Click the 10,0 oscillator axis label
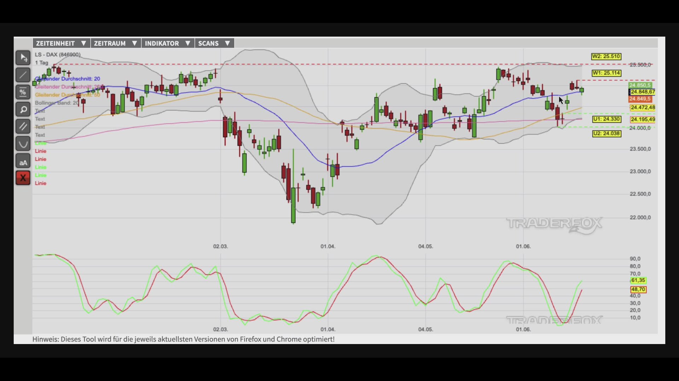This screenshot has height=381, width=679. click(x=635, y=318)
